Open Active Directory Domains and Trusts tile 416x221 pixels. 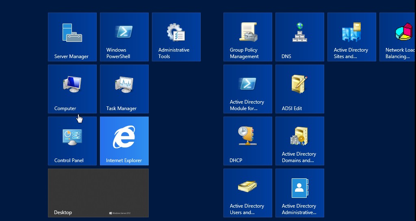[300, 141]
